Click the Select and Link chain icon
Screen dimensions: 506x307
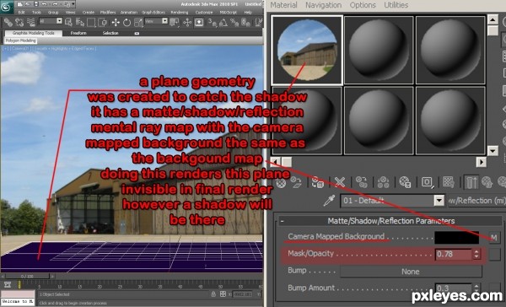pos(8,22)
